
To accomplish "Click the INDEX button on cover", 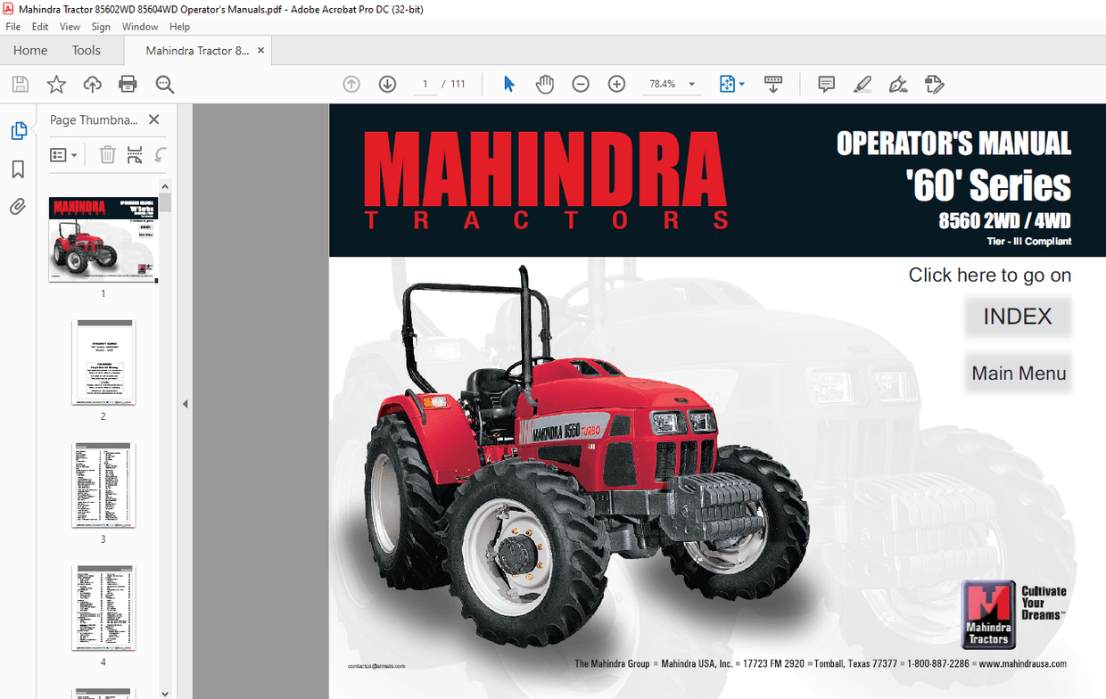I will tap(1018, 317).
